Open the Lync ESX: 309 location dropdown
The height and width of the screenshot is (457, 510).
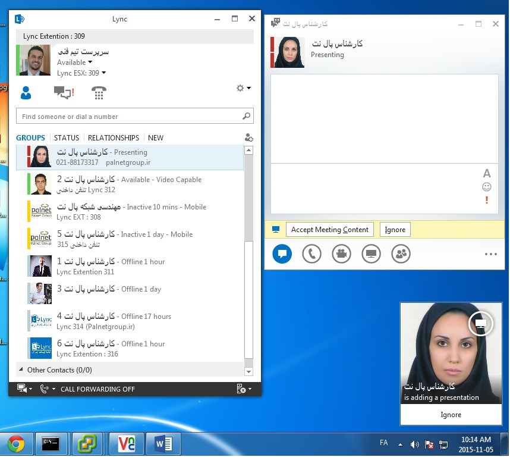point(104,73)
